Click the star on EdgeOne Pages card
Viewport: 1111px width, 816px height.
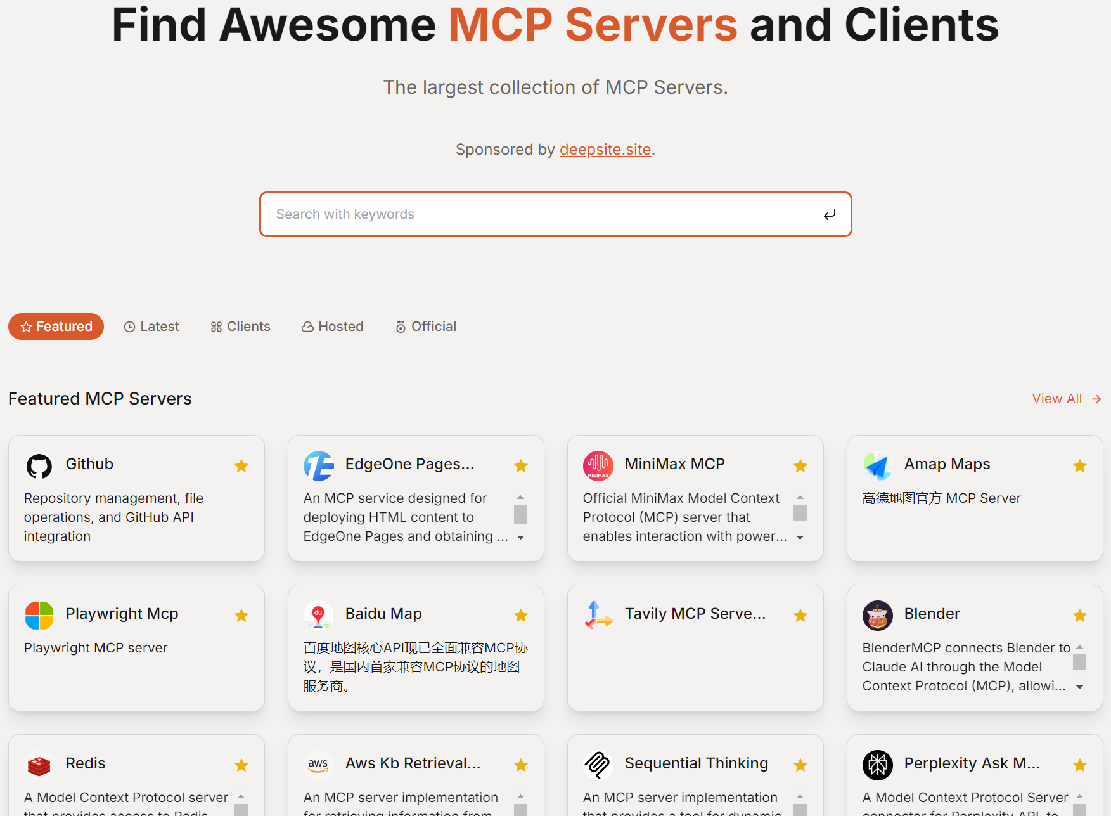[521, 467]
